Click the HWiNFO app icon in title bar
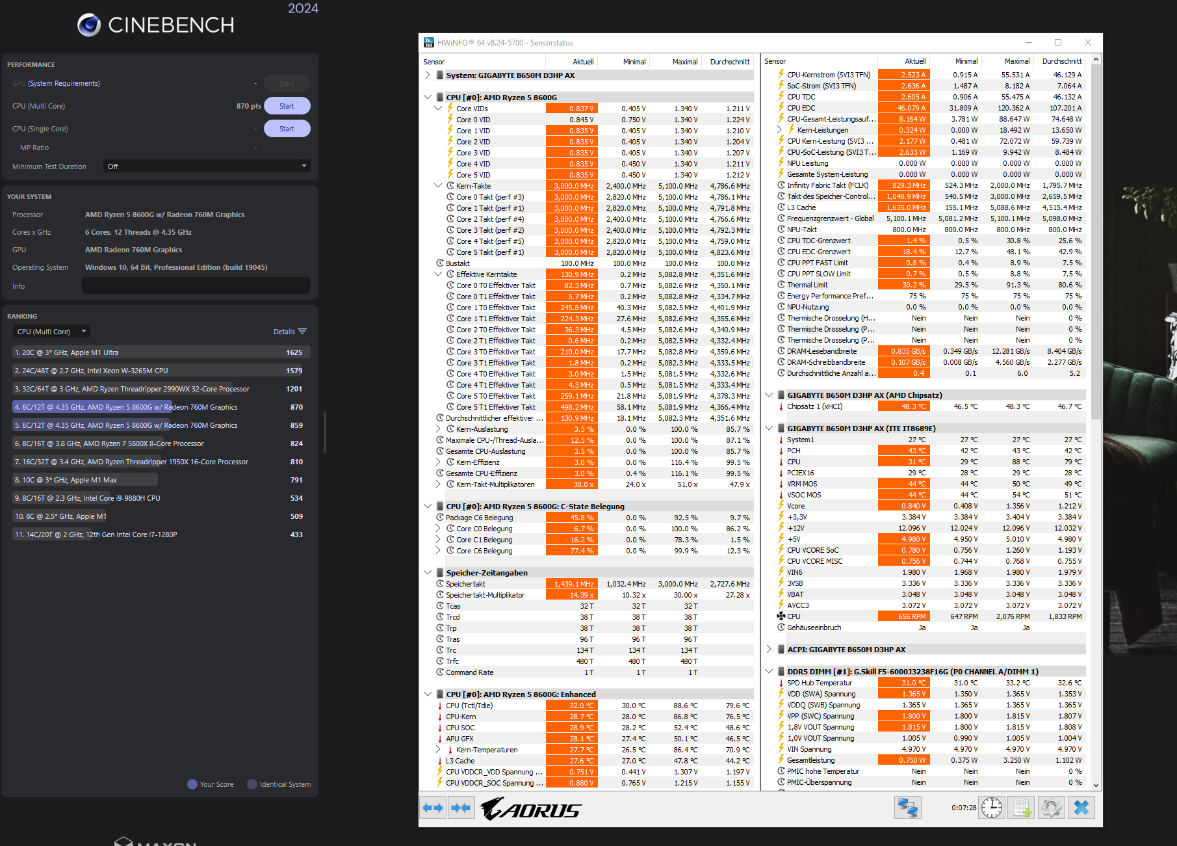Screen dimensions: 1177x846 tap(429, 42)
